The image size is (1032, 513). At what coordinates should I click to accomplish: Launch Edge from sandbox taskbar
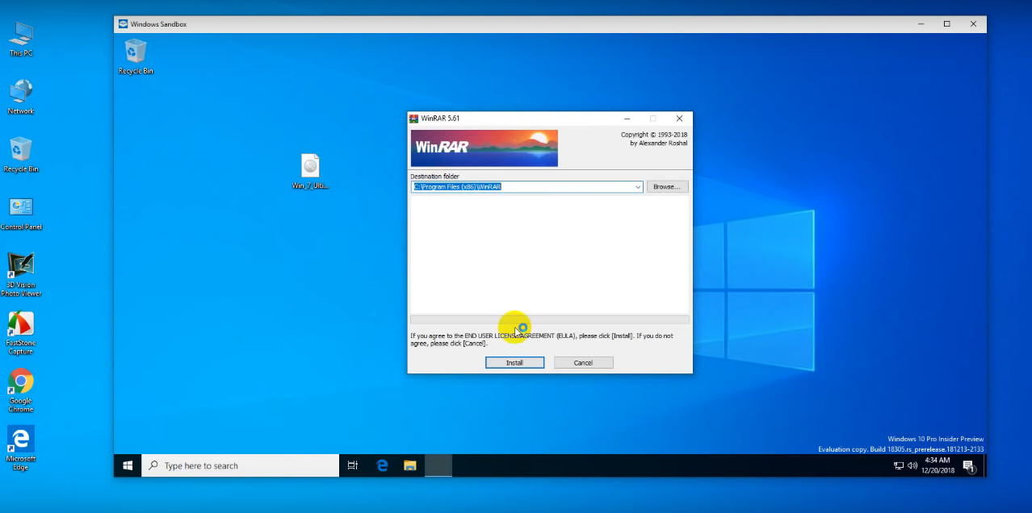click(x=382, y=465)
